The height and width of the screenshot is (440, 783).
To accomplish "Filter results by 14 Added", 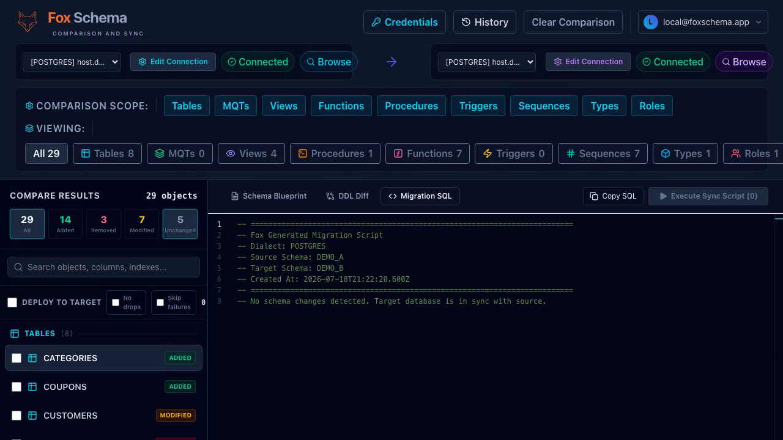I will 65,224.
